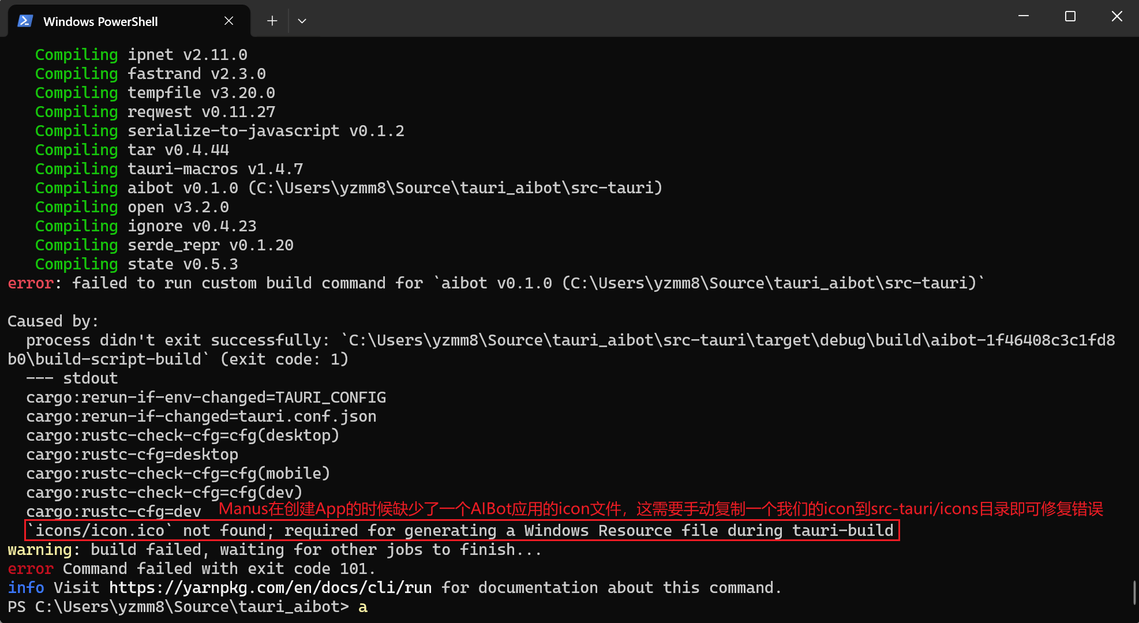Screen dimensions: 1139x623
Task: Click the 'Command failed with exit code 101' line
Action: [x=219, y=569]
